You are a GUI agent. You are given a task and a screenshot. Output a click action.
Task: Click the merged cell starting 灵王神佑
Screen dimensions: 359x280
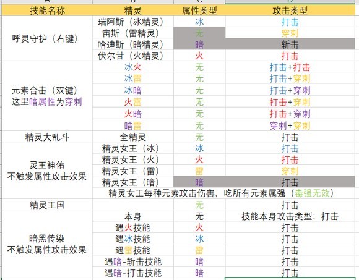(x=47, y=171)
